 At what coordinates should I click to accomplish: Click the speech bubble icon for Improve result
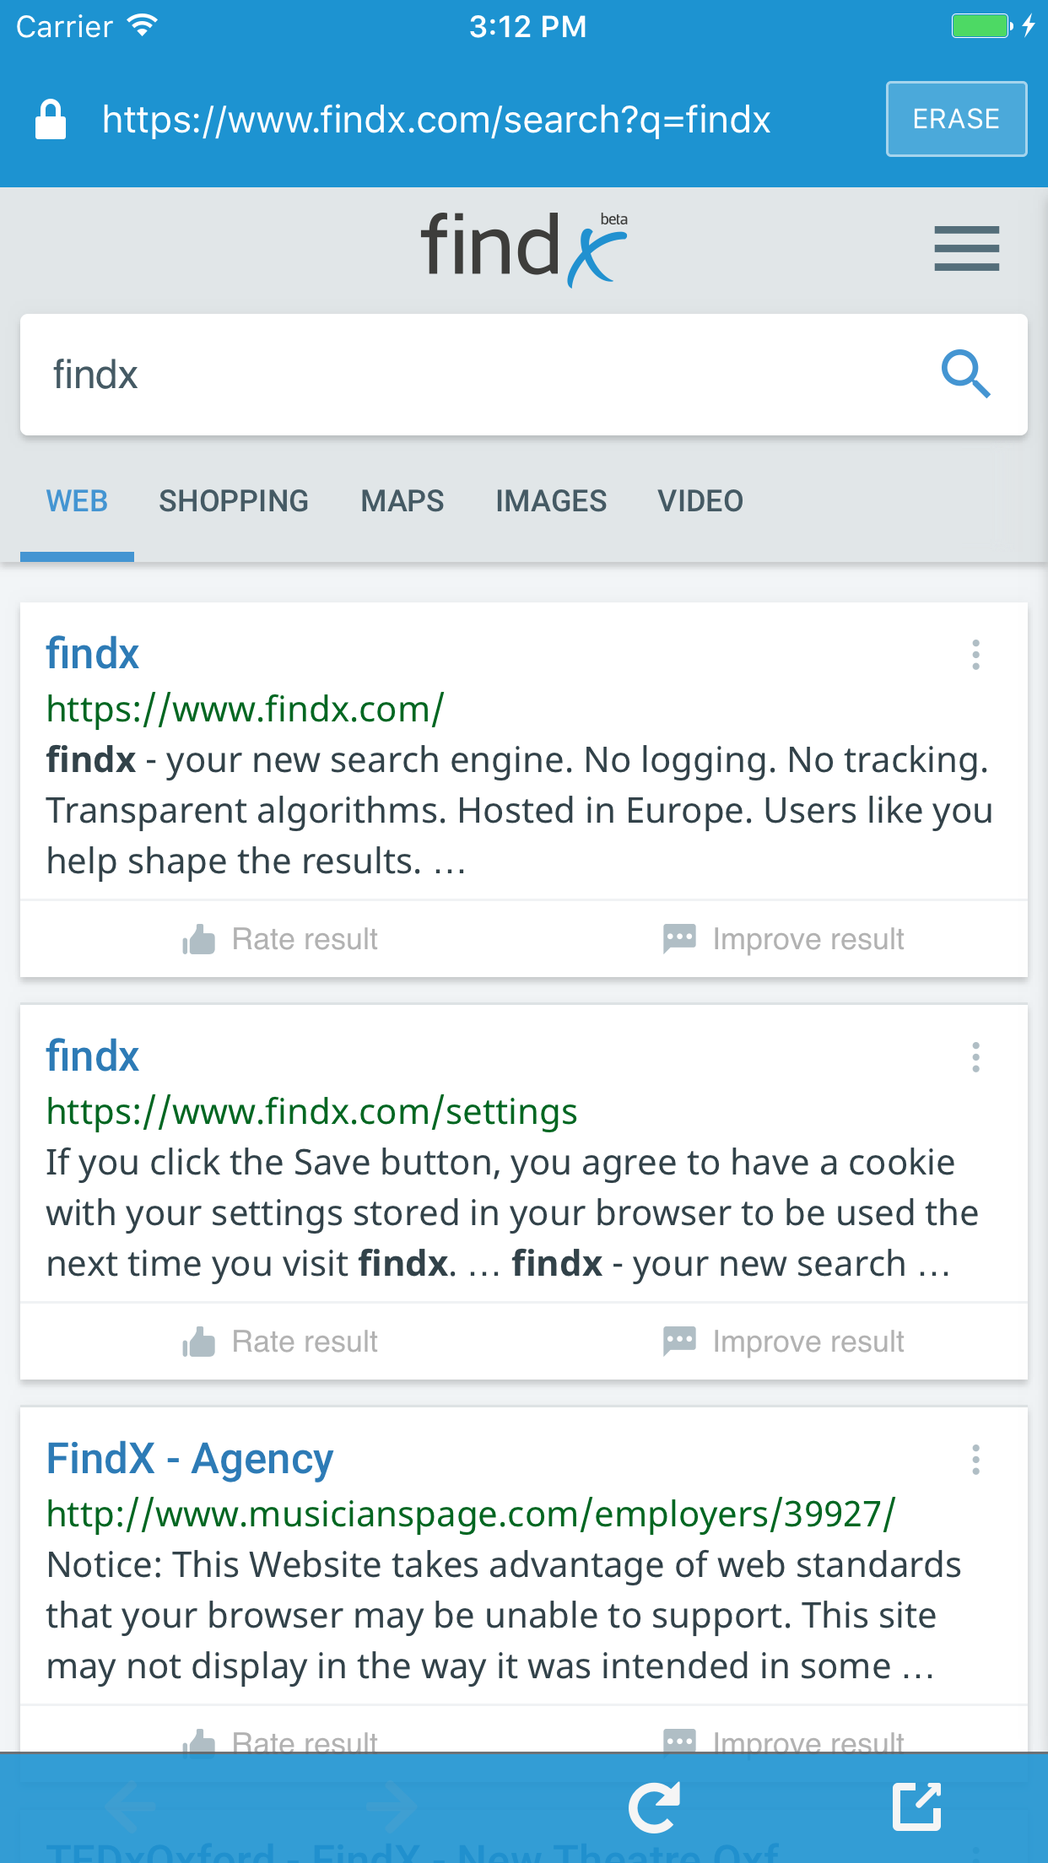point(678,937)
